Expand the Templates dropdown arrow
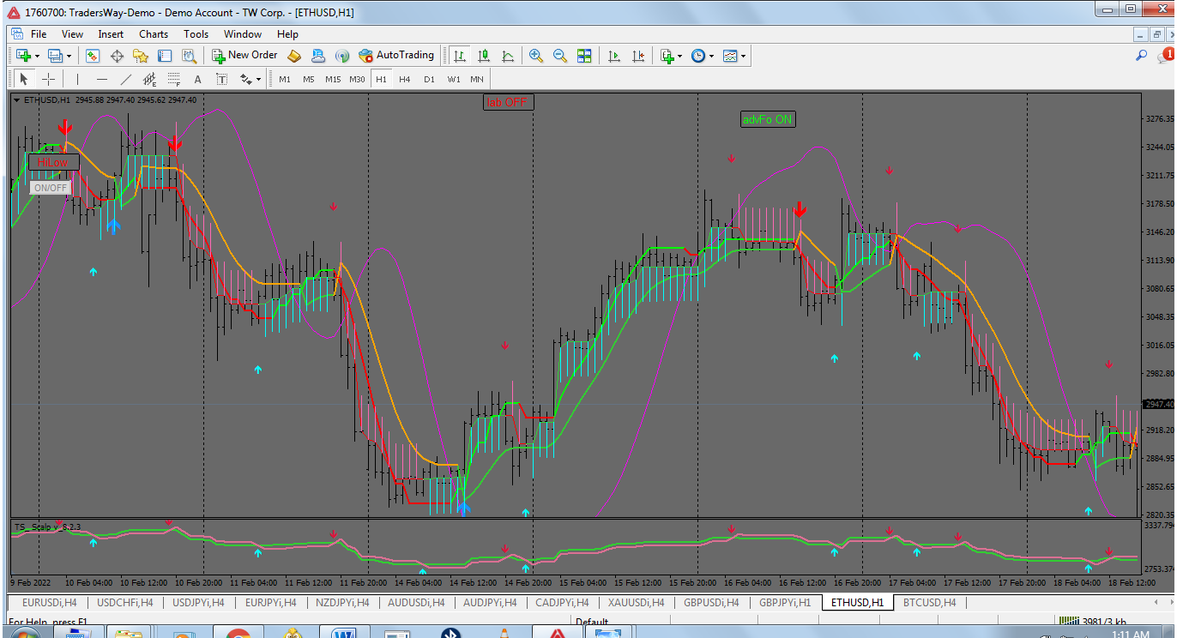Image resolution: width=1189 pixels, height=638 pixels. pos(743,57)
